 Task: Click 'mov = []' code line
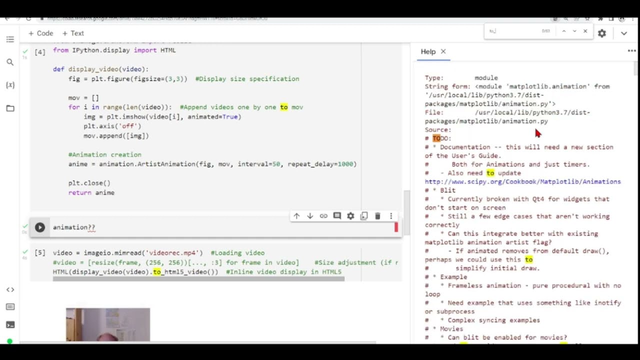point(83,98)
